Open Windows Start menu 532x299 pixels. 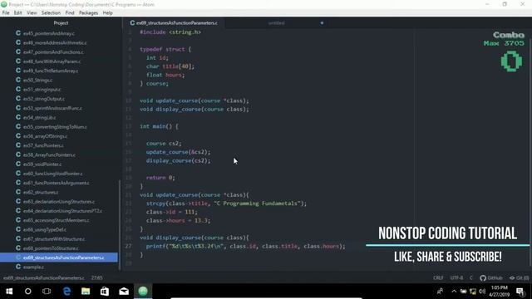pyautogui.click(x=9, y=292)
